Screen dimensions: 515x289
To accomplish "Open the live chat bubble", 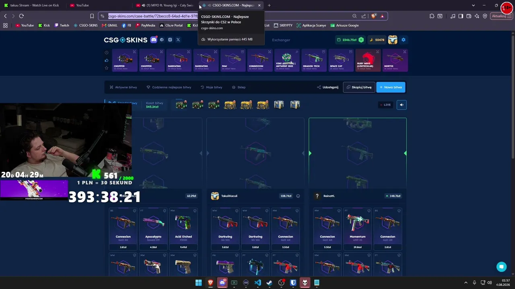I will coord(501,267).
